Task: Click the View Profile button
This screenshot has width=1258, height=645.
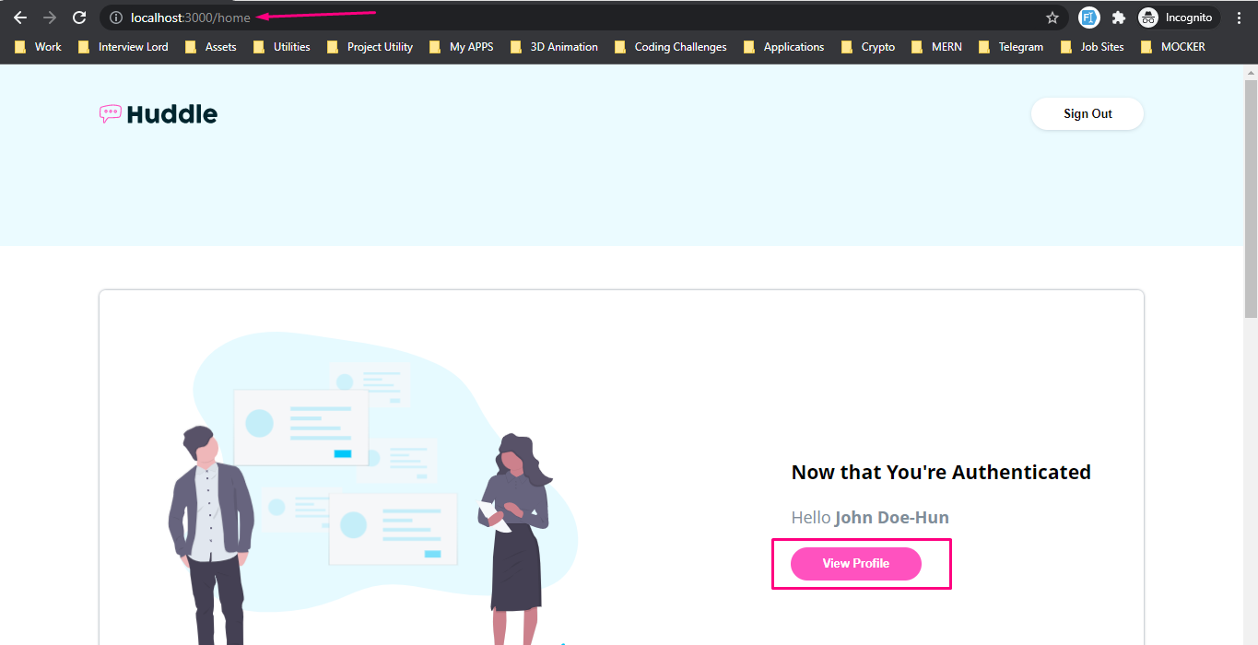Action: point(856,564)
